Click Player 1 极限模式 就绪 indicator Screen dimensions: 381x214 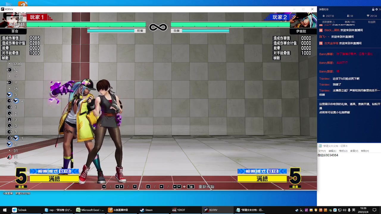pyautogui.click(x=54, y=171)
